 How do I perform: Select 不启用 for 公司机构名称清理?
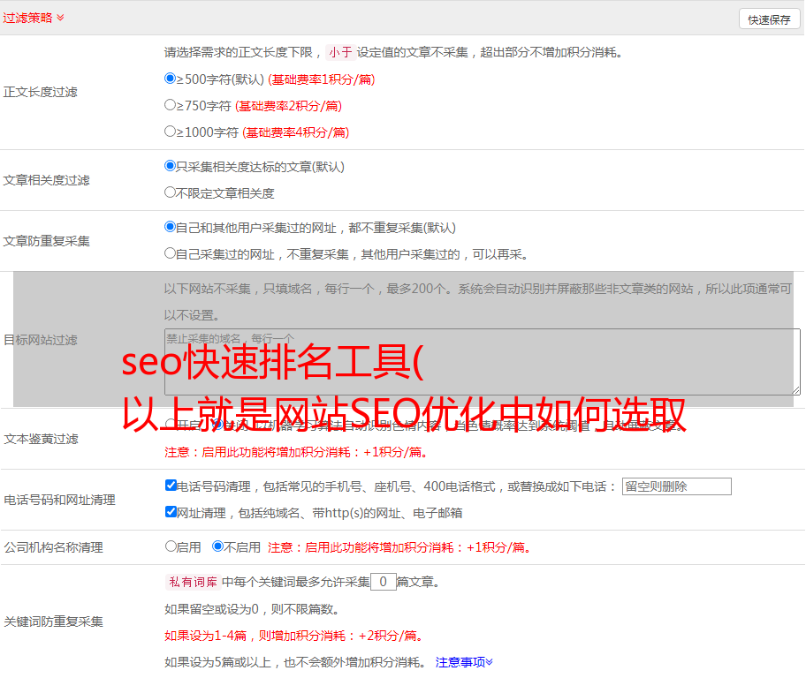pos(218,546)
